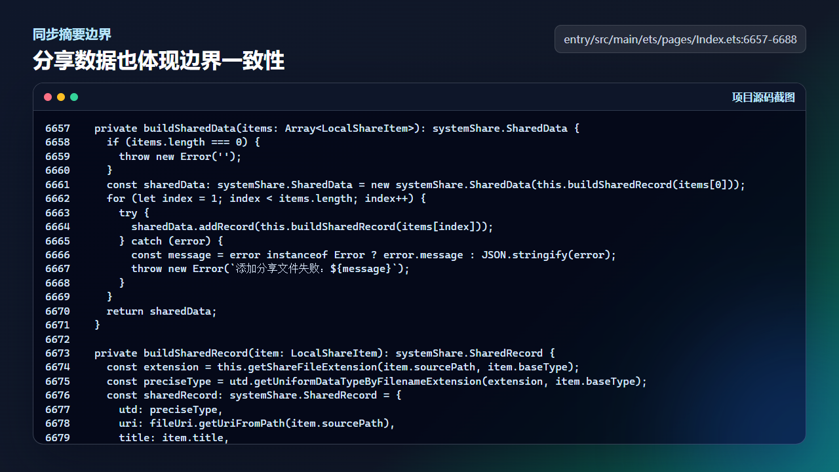This screenshot has height=472, width=839.
Task: Click the red dot in code window header
Action: click(x=48, y=97)
